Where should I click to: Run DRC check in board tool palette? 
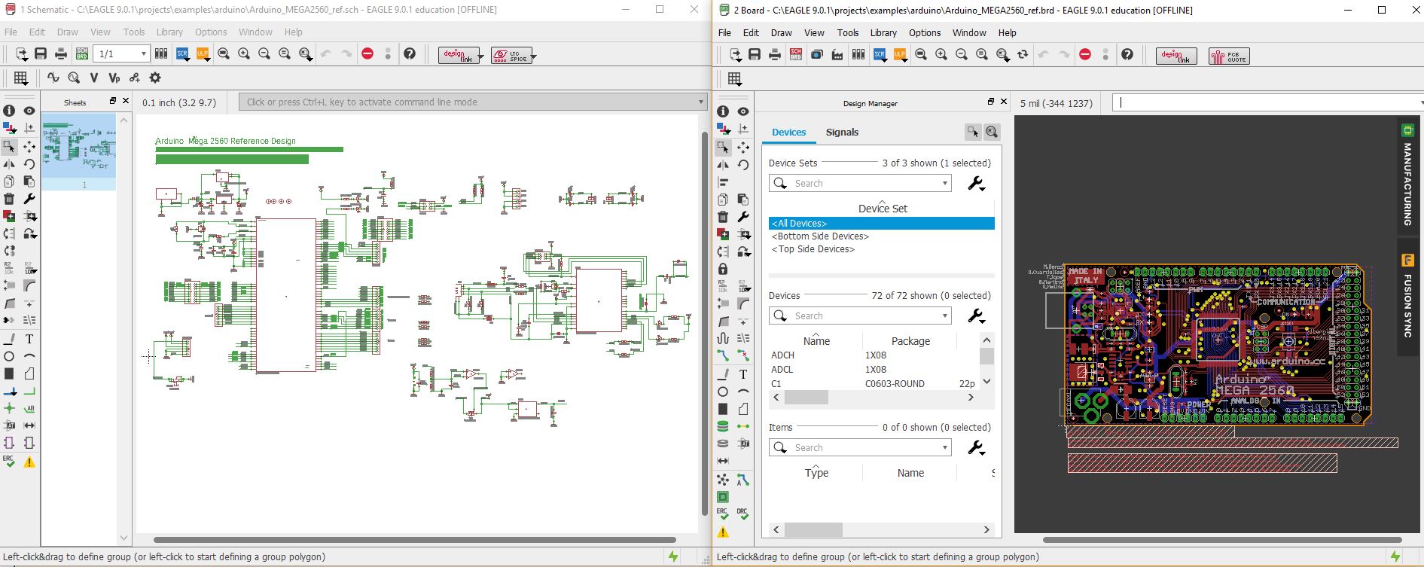click(x=742, y=514)
